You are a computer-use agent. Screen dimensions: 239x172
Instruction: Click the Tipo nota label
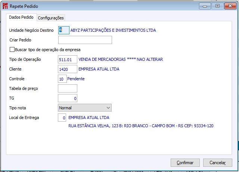tap(18, 108)
